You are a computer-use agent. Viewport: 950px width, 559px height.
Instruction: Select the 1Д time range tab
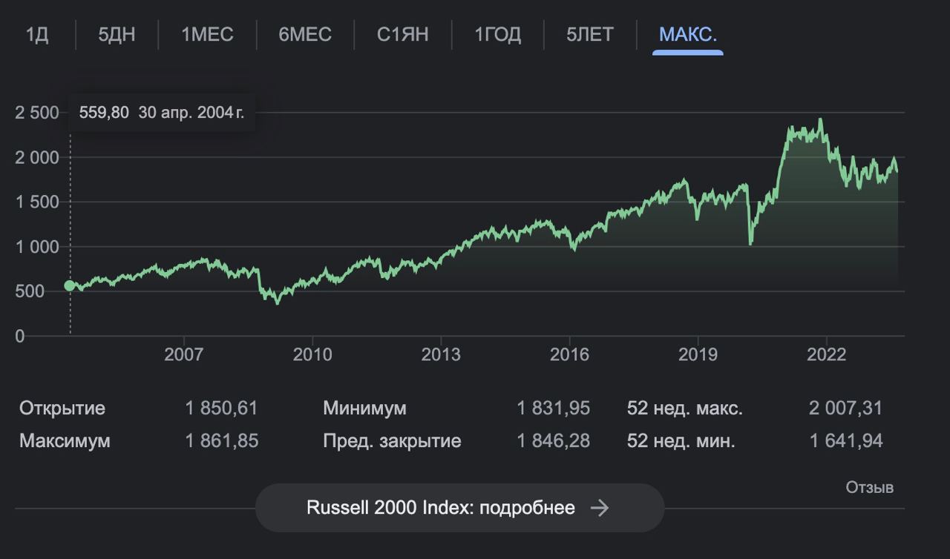37,35
